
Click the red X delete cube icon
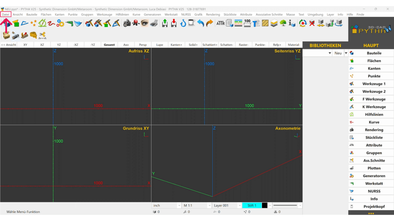click(312, 23)
